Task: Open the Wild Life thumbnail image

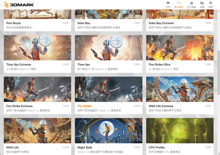Action: click(38, 131)
